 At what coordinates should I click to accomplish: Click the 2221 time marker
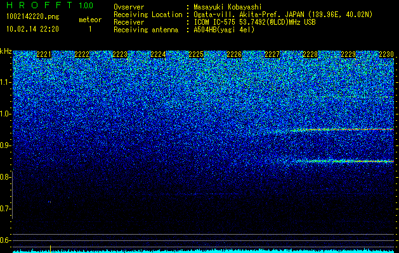44,54
